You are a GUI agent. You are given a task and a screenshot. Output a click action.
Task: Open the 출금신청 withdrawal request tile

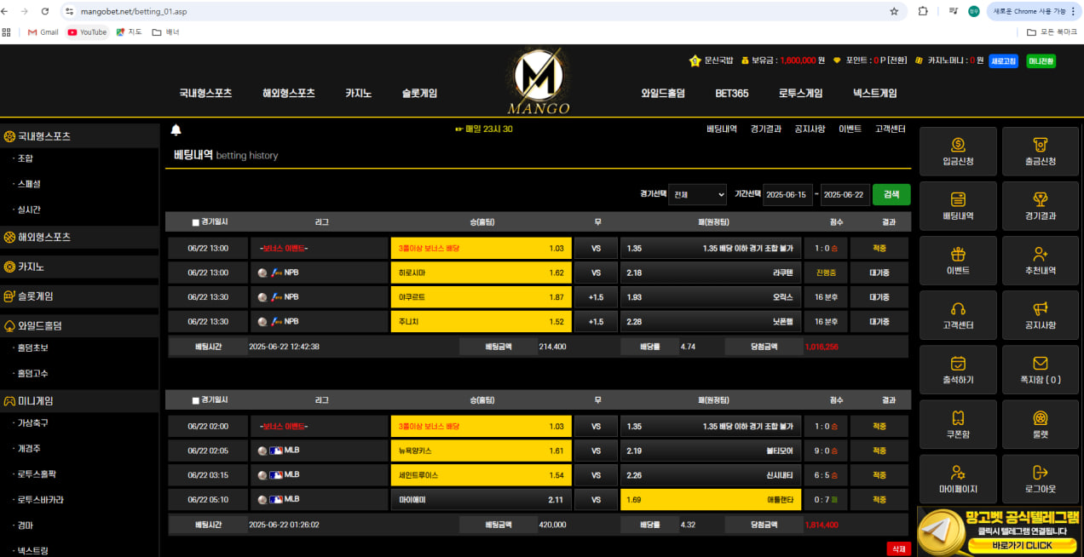1040,152
